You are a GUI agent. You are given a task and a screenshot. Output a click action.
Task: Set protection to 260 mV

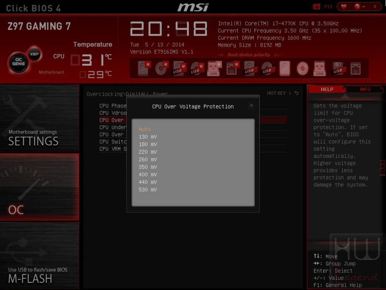(148, 159)
